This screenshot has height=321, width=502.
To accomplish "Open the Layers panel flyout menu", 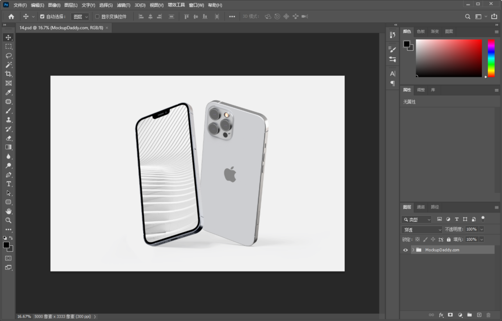I will (x=497, y=207).
